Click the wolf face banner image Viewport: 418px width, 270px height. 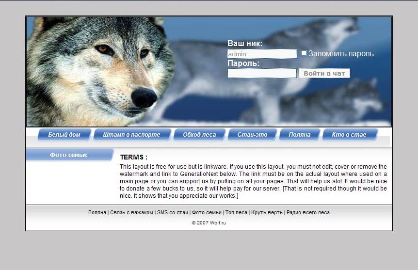point(209,71)
